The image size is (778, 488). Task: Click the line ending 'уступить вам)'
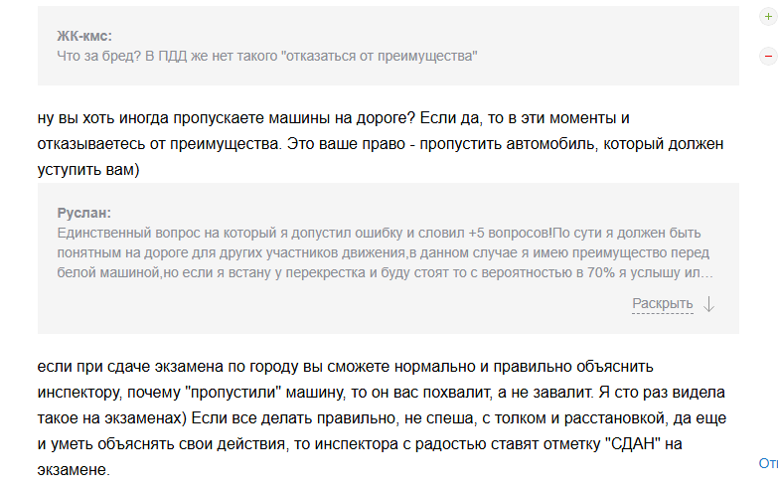pyautogui.click(x=88, y=170)
